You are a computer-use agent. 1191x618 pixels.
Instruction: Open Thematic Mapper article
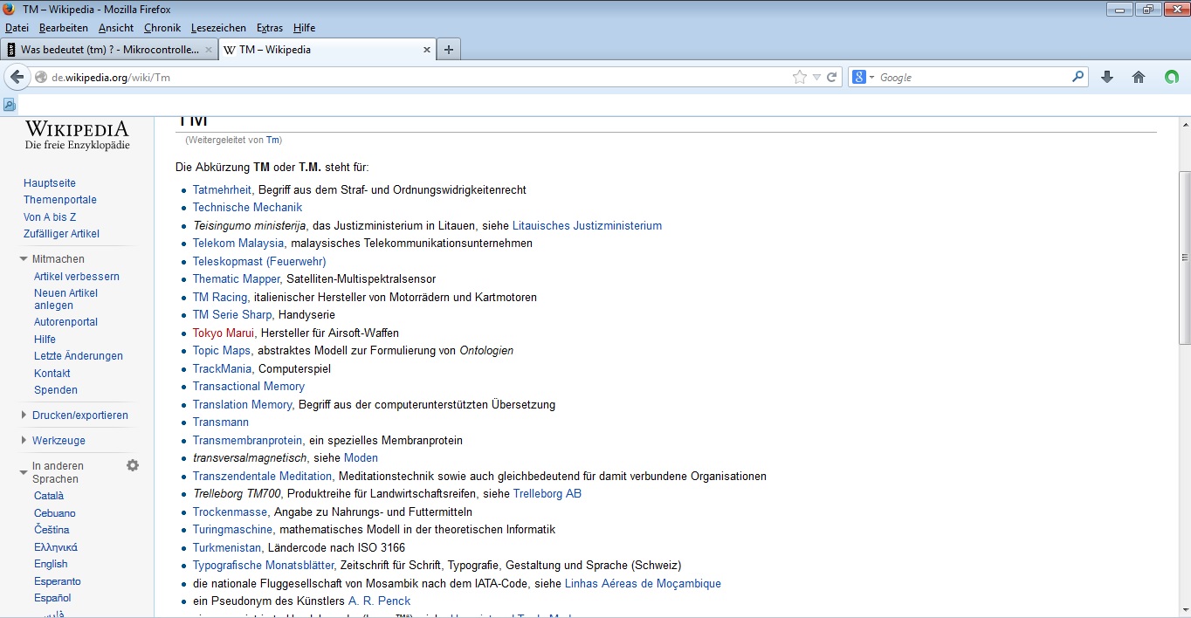click(x=236, y=278)
